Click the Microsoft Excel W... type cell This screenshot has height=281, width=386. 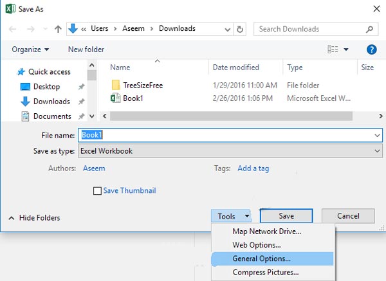tap(319, 98)
